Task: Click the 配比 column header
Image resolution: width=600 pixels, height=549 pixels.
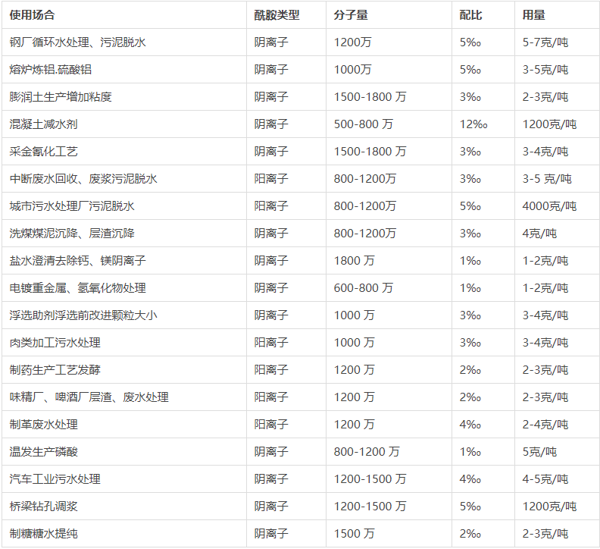Action: tap(470, 15)
